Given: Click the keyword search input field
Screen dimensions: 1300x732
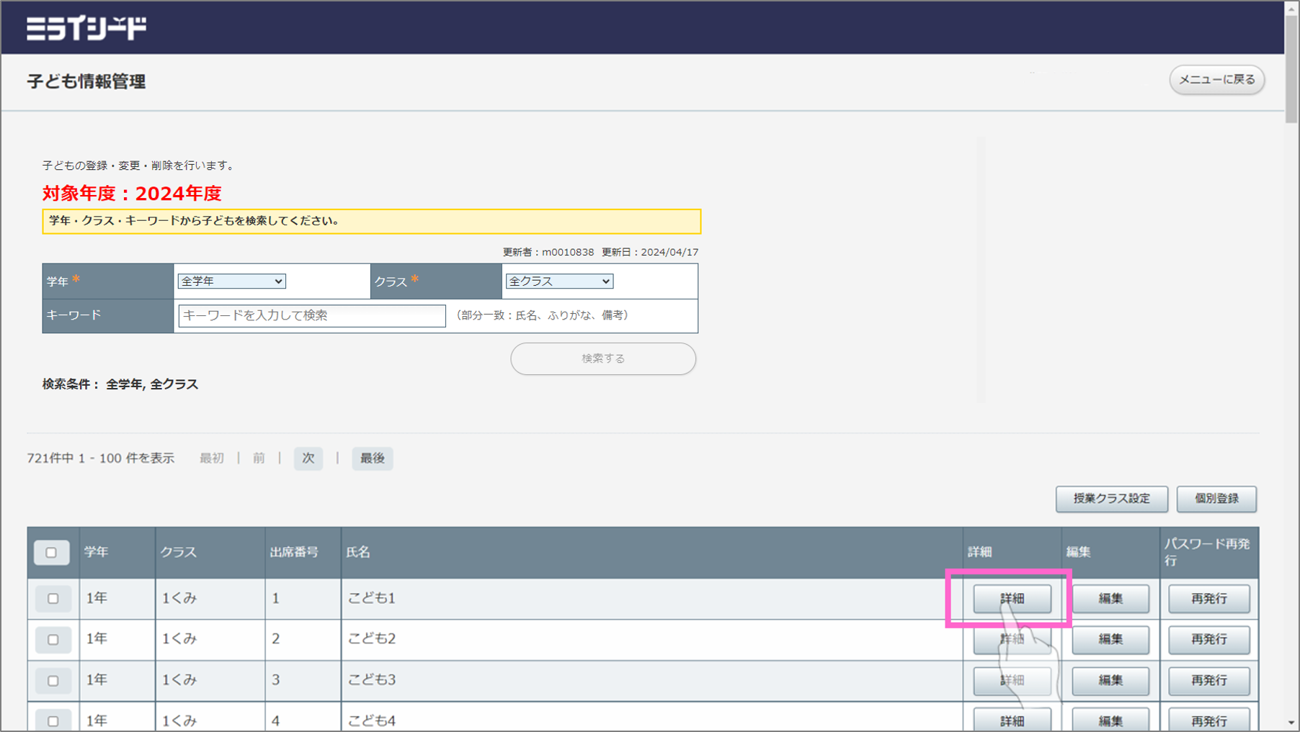Looking at the screenshot, I should (x=311, y=316).
